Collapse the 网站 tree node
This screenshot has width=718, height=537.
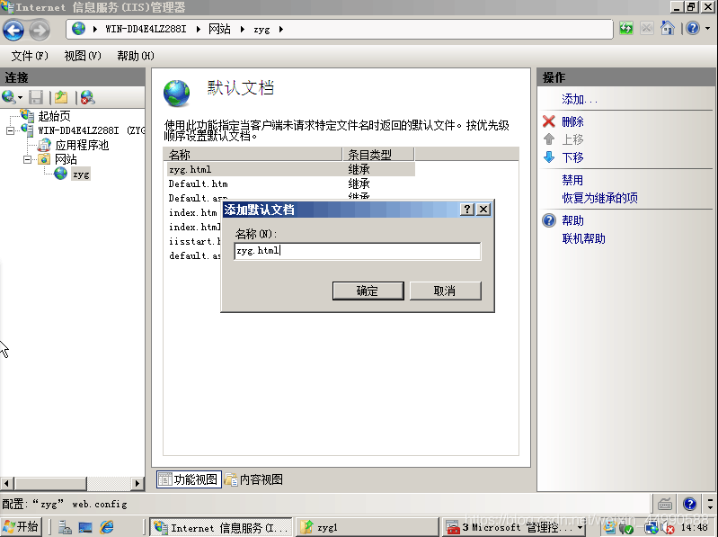point(28,159)
